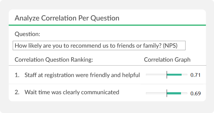Select 'Wait time was clearly communicated' row
Screen dimensions: 214x113
[107, 93]
